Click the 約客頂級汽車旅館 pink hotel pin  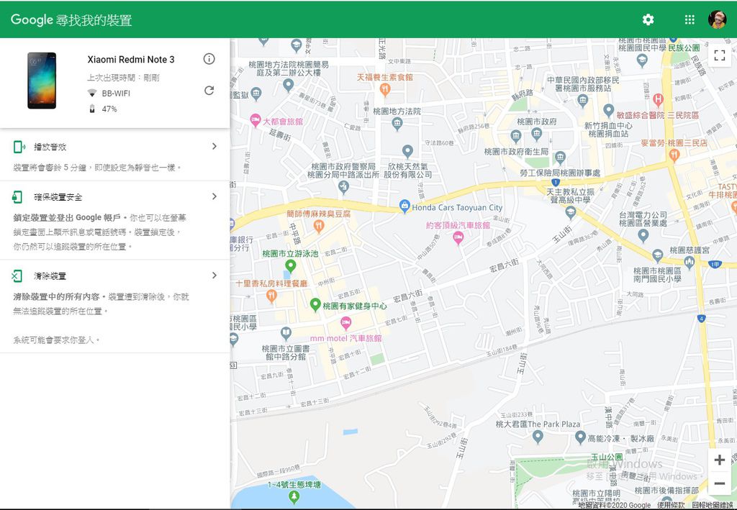(x=458, y=238)
